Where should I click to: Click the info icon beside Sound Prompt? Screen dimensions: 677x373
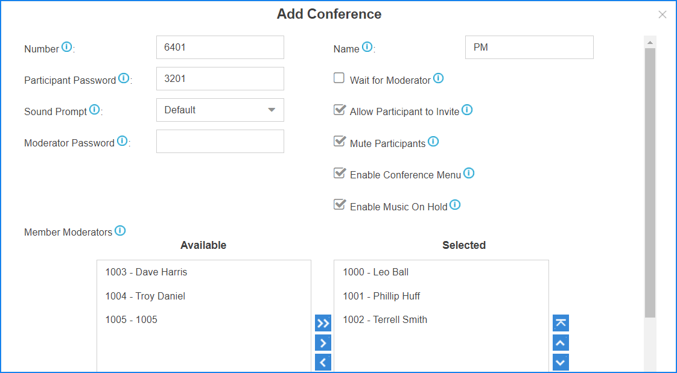point(94,109)
